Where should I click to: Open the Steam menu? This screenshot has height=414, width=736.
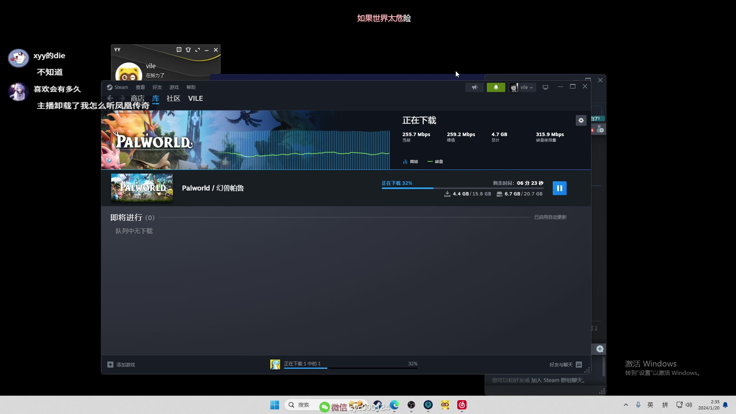click(117, 87)
